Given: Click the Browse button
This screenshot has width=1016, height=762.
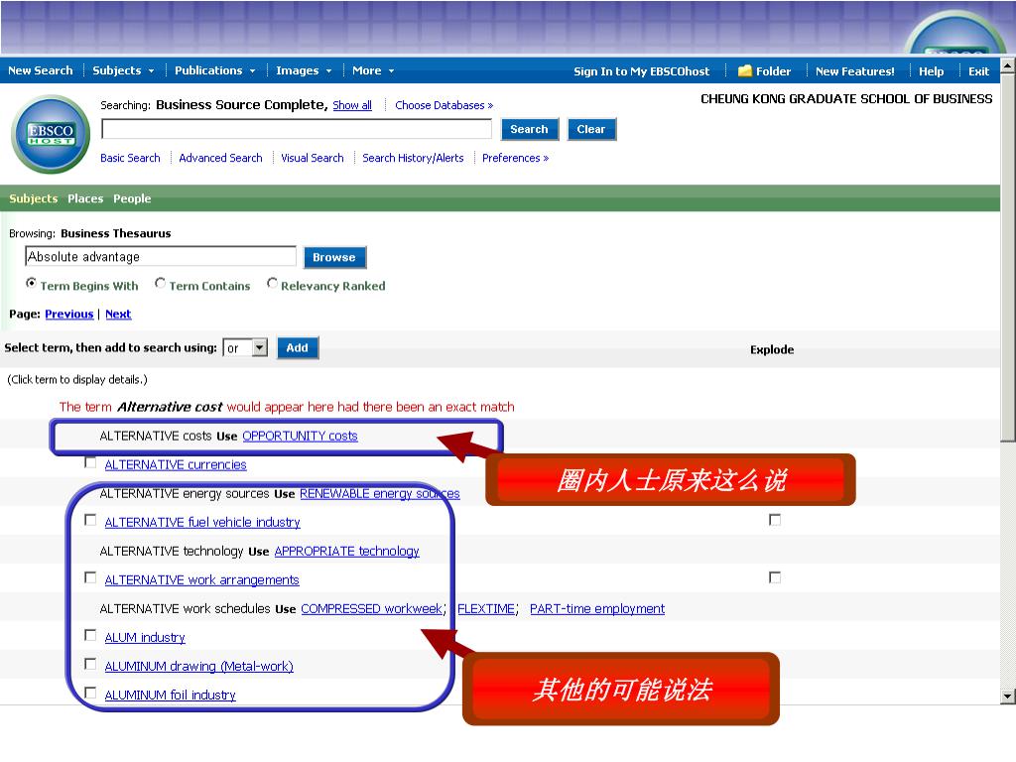Looking at the screenshot, I should [x=334, y=257].
